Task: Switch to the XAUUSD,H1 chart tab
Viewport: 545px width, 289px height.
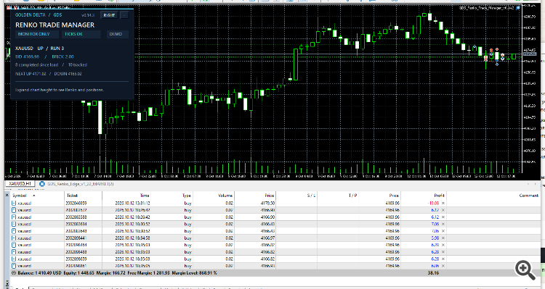Action: [20, 184]
